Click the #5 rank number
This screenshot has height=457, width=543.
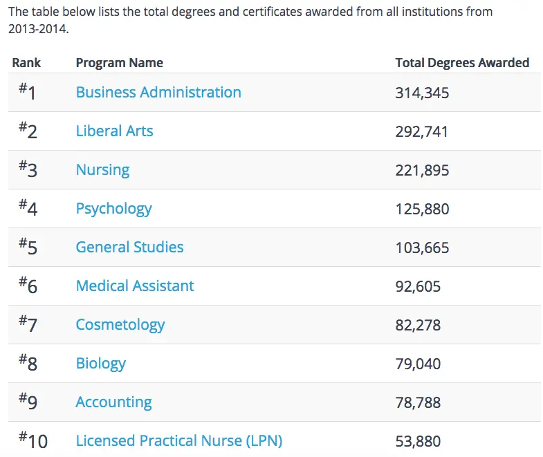[28, 246]
